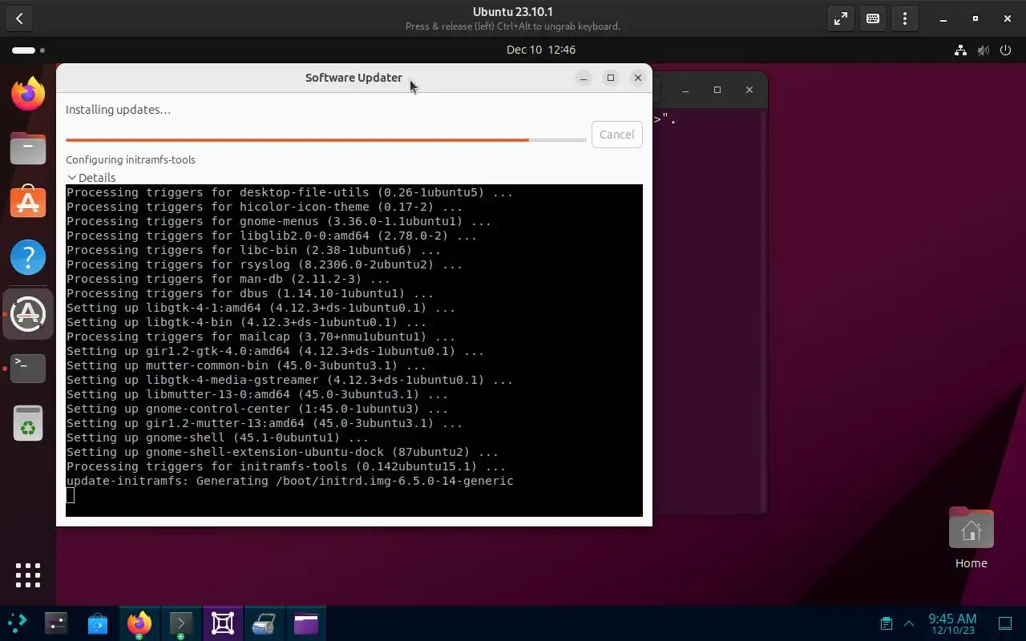This screenshot has height=641, width=1026.
Task: Click the 'gnome-shell-extension-ubuntu-dock' line
Action: pos(282,452)
